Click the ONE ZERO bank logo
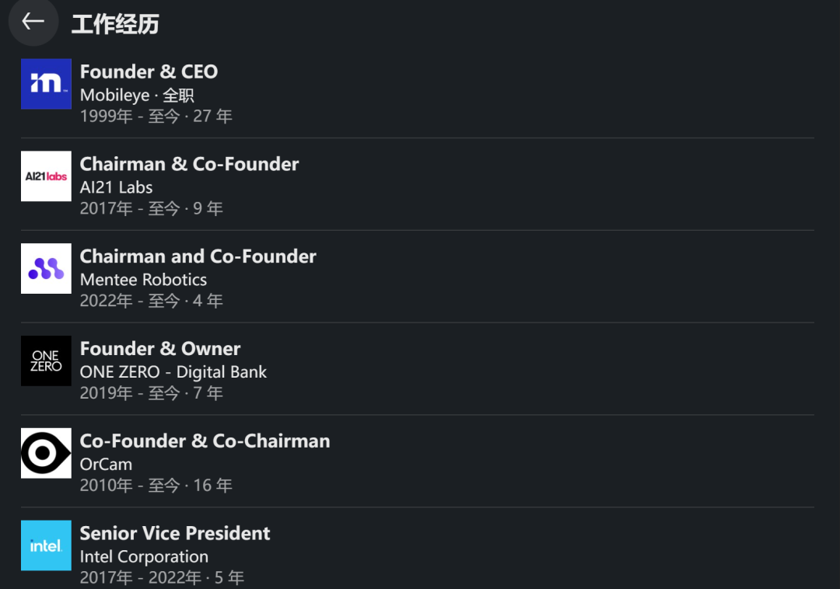 [46, 361]
